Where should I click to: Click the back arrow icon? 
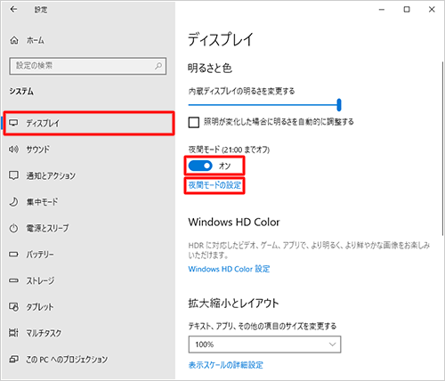point(13,10)
